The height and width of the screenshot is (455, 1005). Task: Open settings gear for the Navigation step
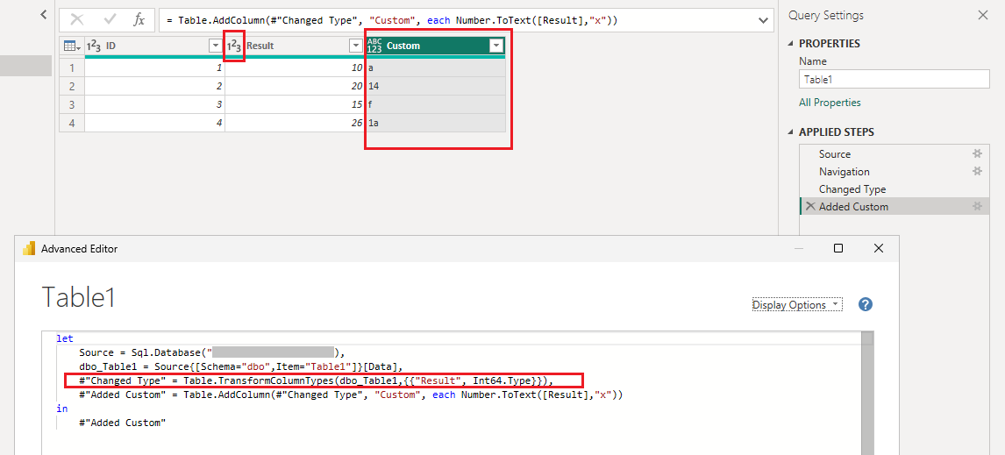click(978, 171)
